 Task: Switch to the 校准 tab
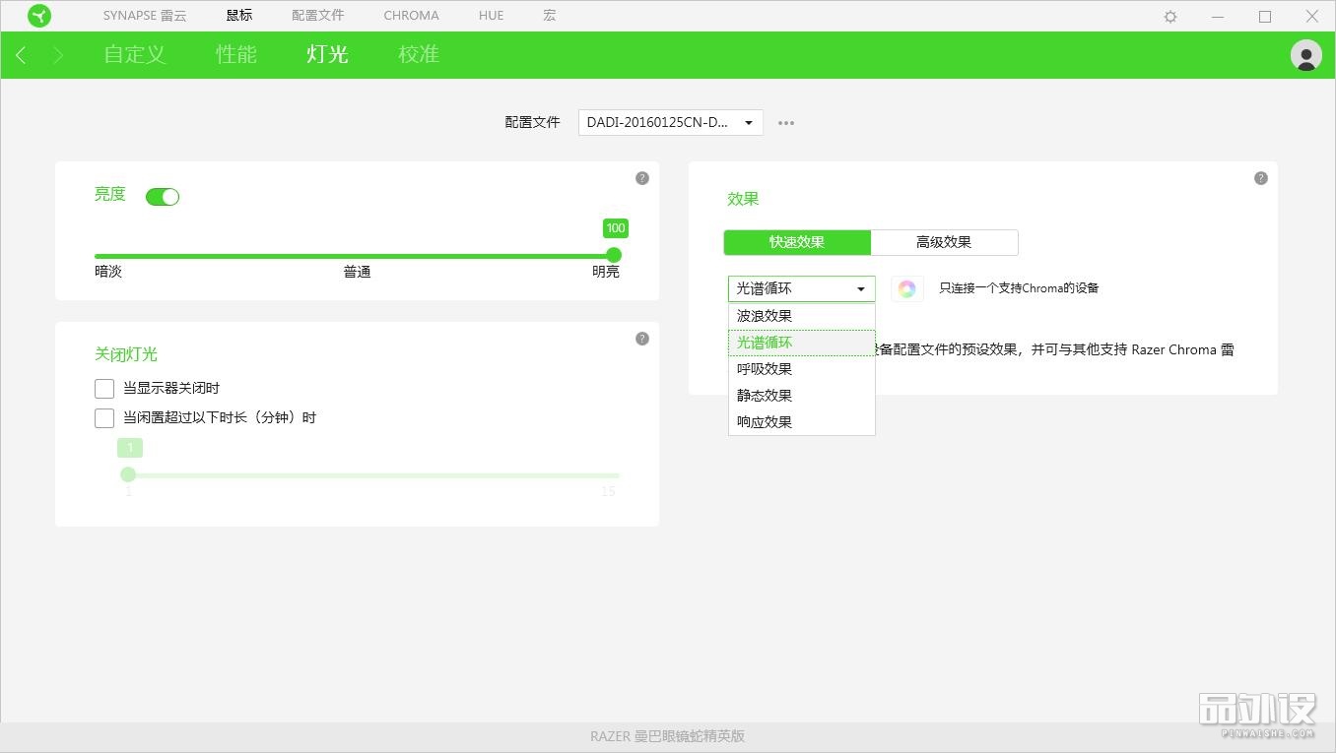click(419, 55)
